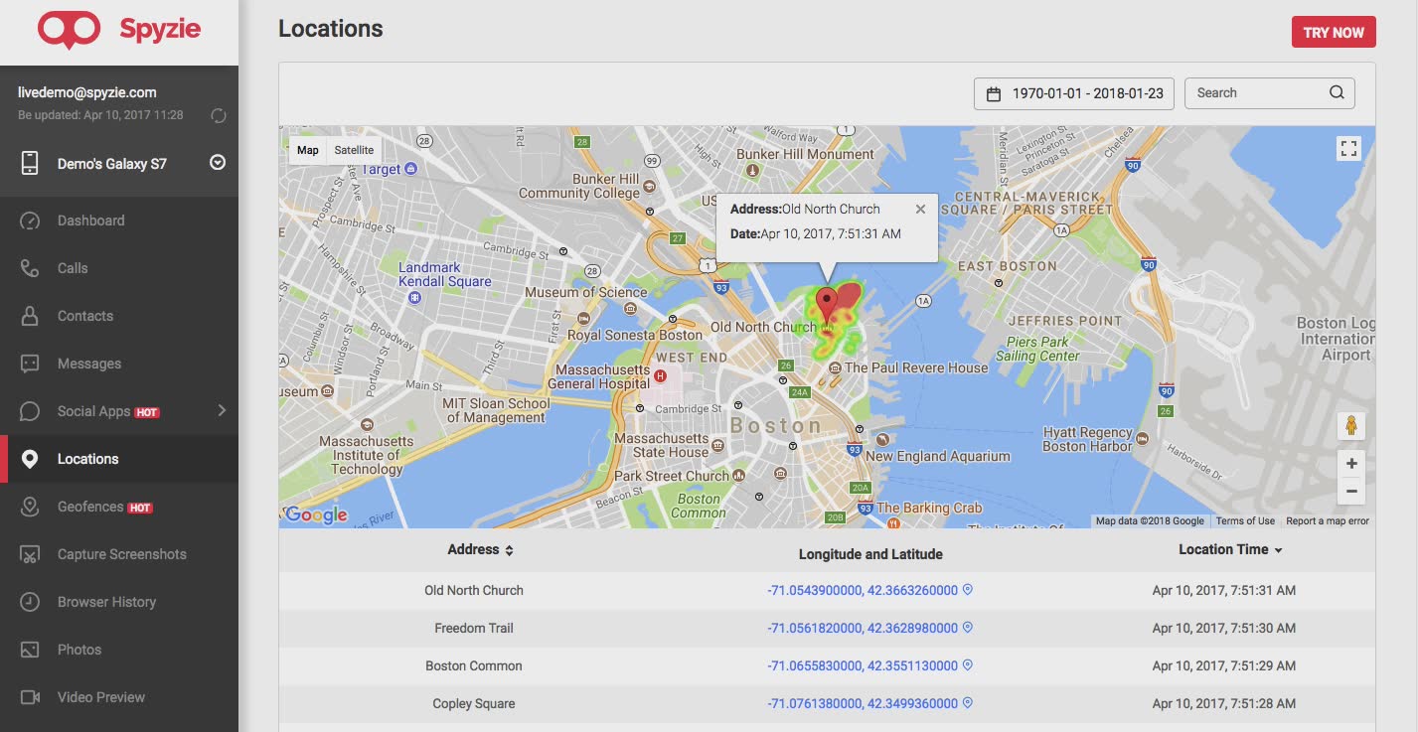Select the Copley Square address cell
1418x732 pixels.
click(474, 703)
